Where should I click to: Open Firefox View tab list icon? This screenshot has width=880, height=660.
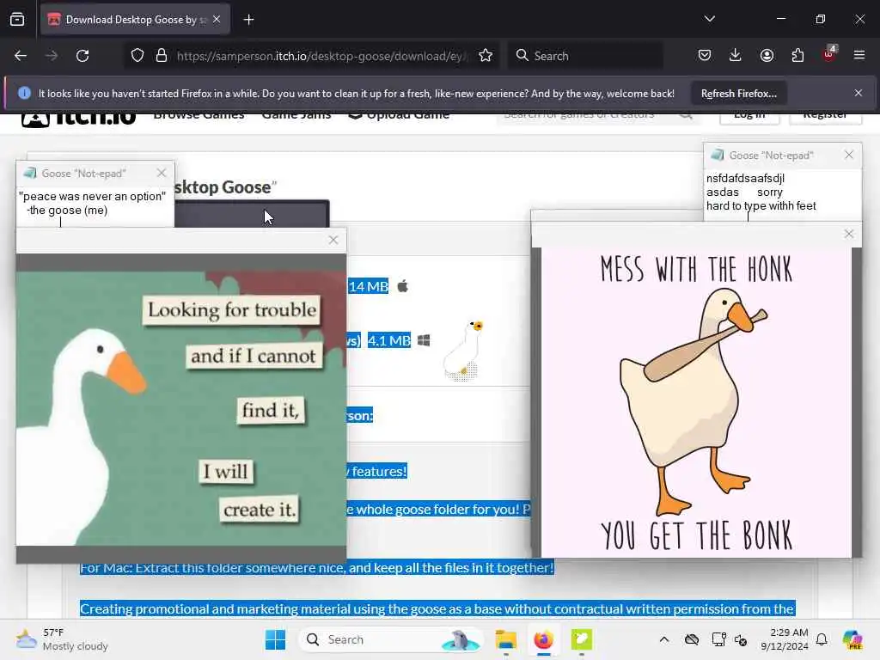[x=17, y=20]
